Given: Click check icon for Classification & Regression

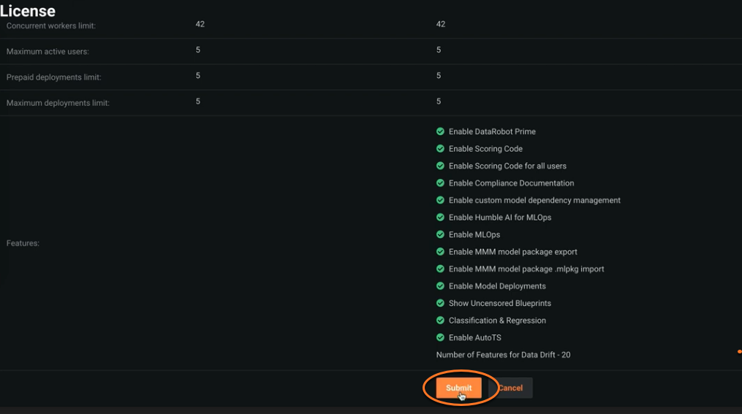Looking at the screenshot, I should pos(440,321).
